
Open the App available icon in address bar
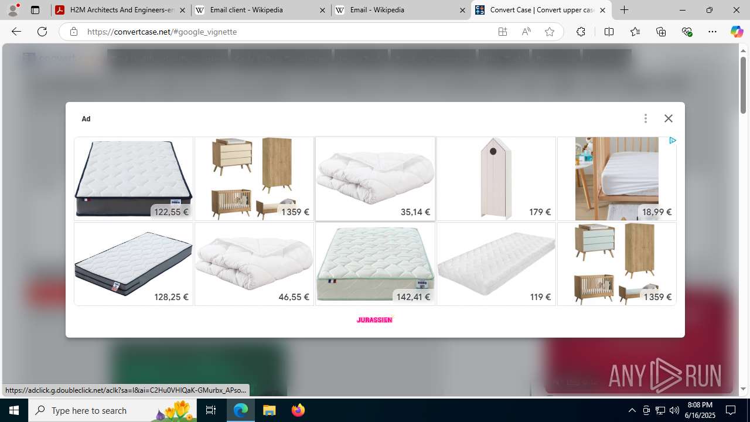pos(503,32)
